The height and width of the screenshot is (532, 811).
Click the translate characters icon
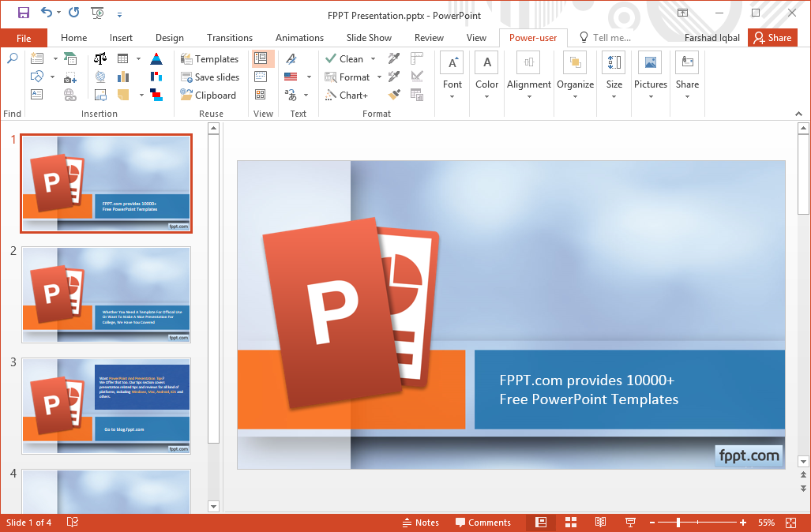point(291,95)
